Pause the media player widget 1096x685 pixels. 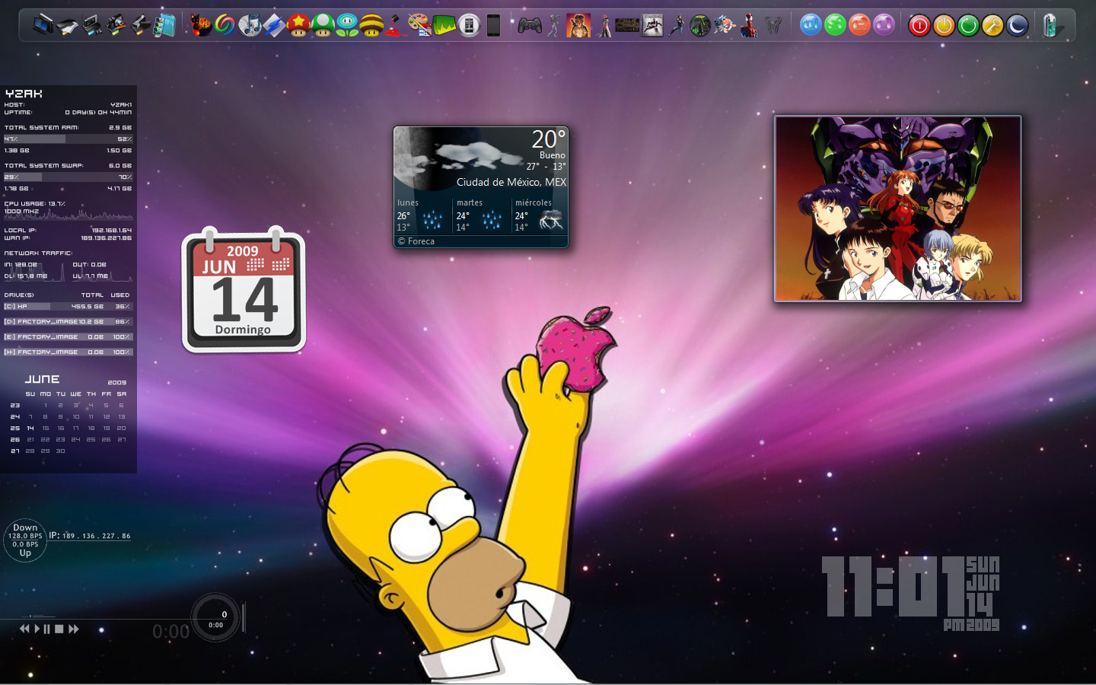click(x=47, y=629)
